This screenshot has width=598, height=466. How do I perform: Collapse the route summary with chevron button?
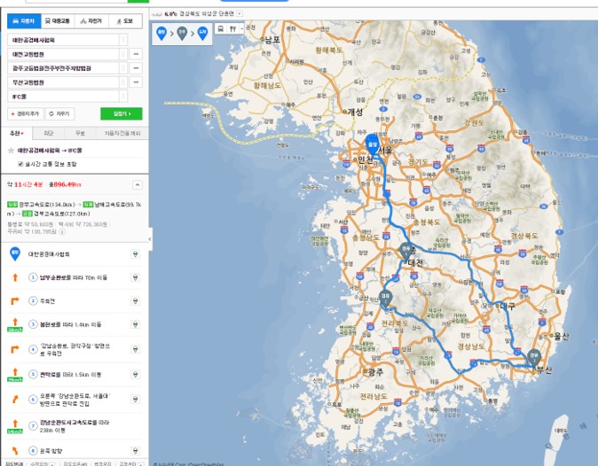[137, 184]
